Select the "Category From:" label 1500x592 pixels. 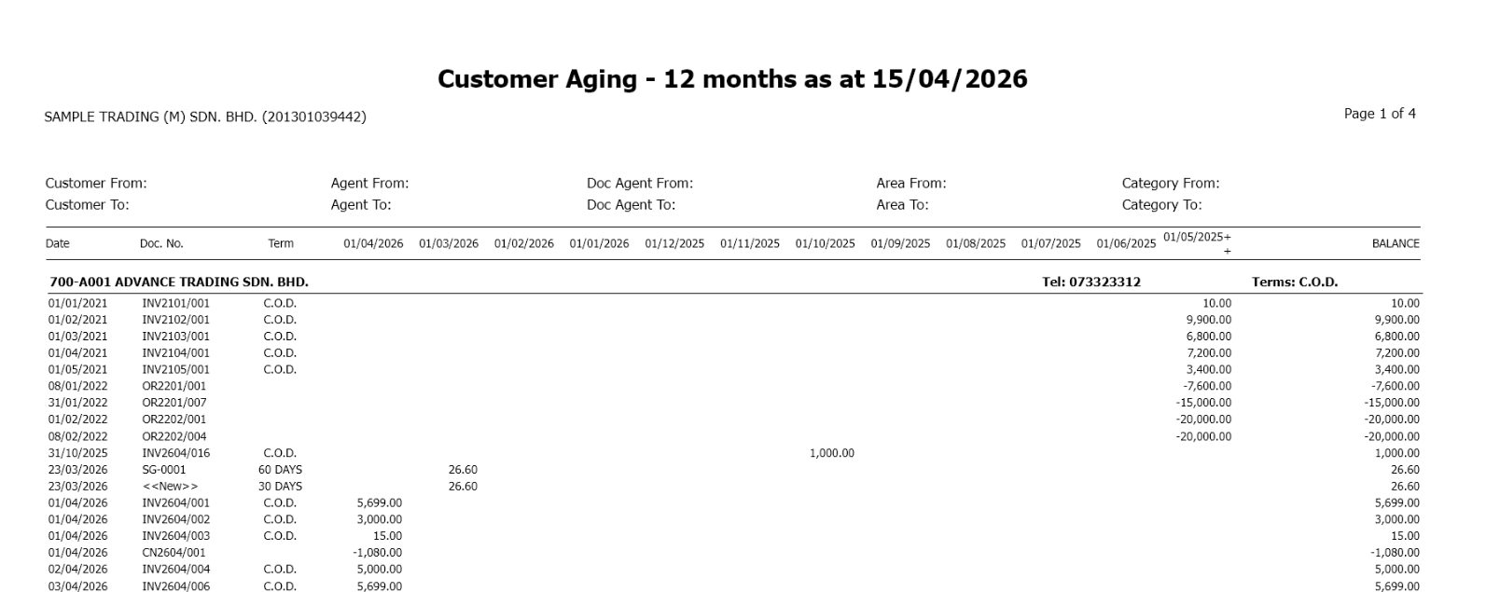point(1170,184)
